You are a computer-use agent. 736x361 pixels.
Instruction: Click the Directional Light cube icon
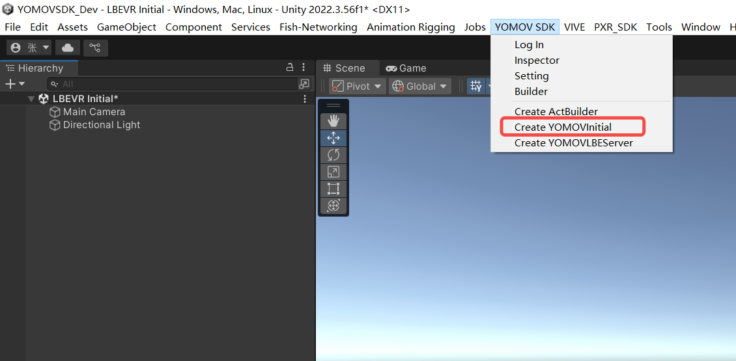[55, 125]
